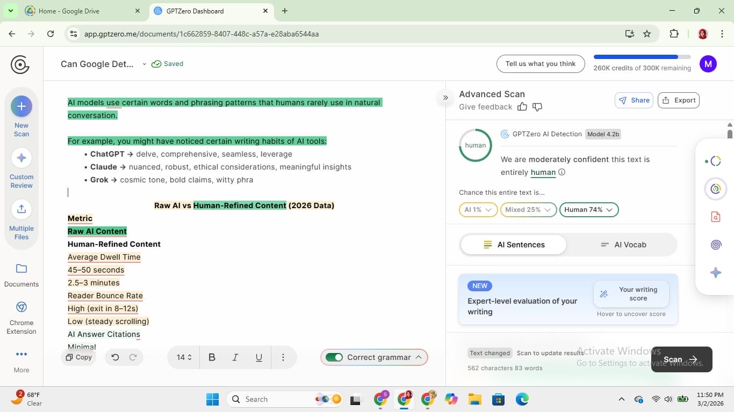Viewport: 734px width, 412px height.
Task: Expand the AI 1% dropdown
Action: coord(478,210)
